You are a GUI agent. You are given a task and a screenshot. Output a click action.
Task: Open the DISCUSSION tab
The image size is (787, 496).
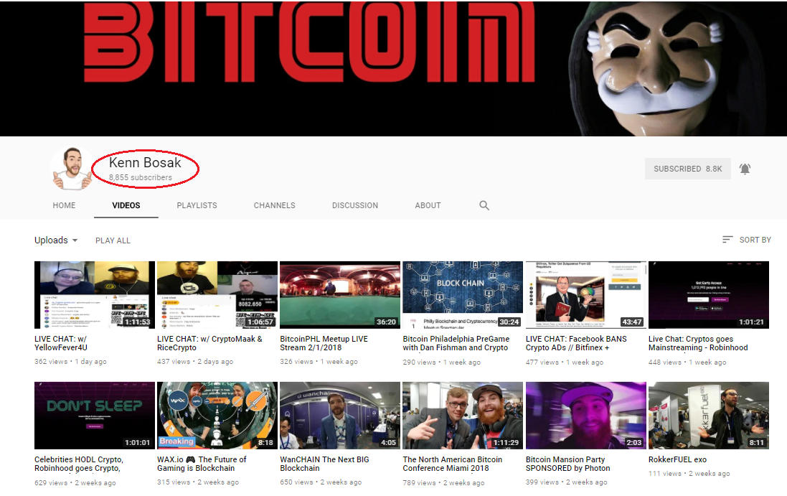pos(355,205)
